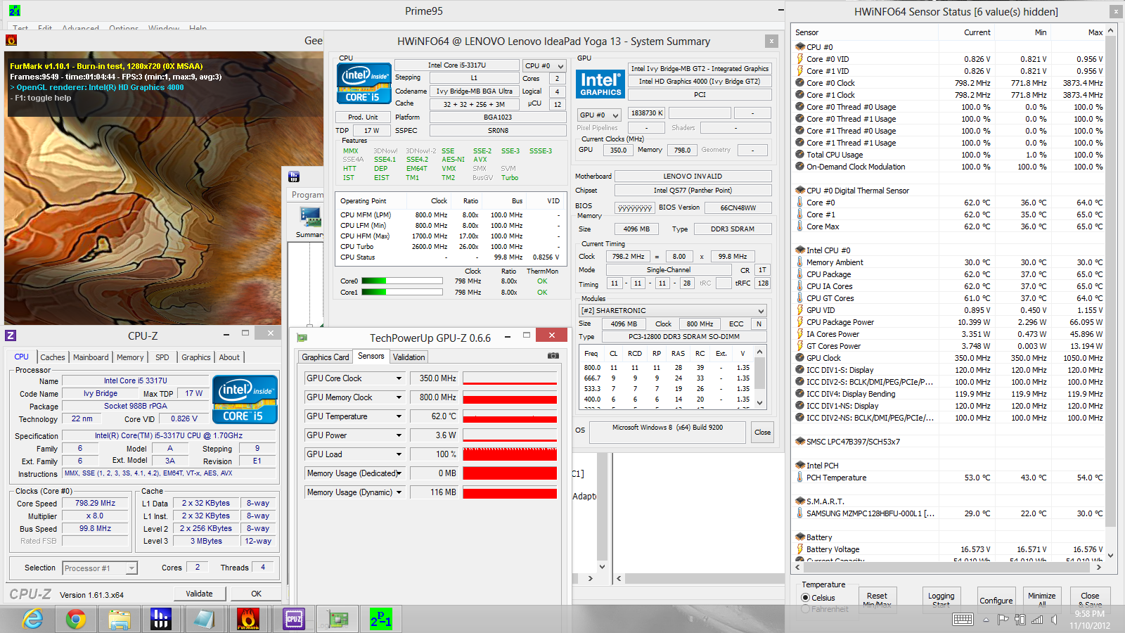Open the Memory tab in CPU-Z
Screen dimensions: 1125x633
click(x=130, y=357)
